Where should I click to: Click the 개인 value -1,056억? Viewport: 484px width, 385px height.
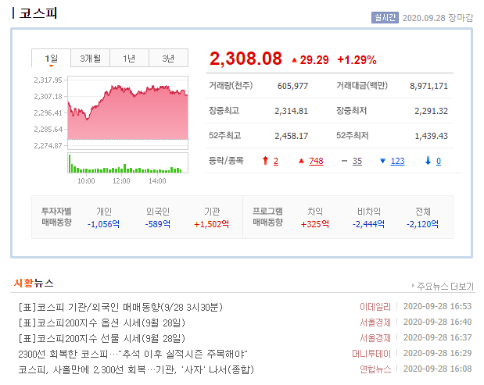[103, 224]
